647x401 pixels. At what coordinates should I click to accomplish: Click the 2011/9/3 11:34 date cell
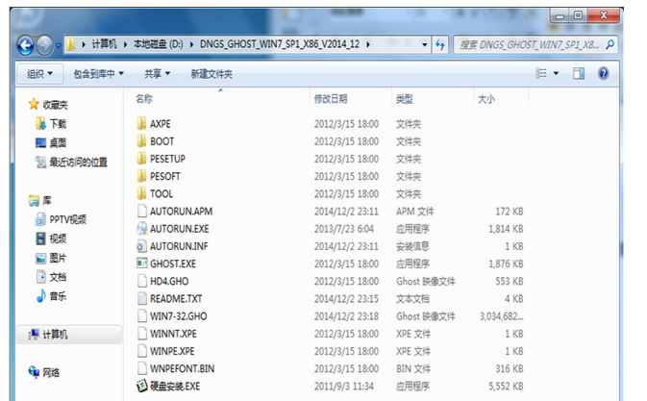tap(344, 387)
